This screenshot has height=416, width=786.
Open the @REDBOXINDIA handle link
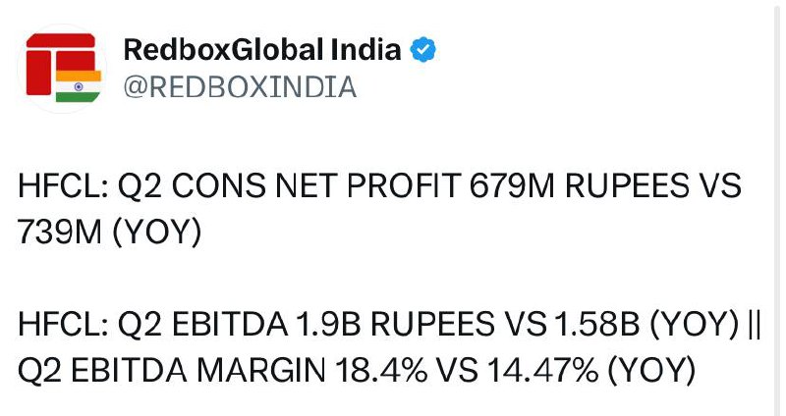point(239,87)
